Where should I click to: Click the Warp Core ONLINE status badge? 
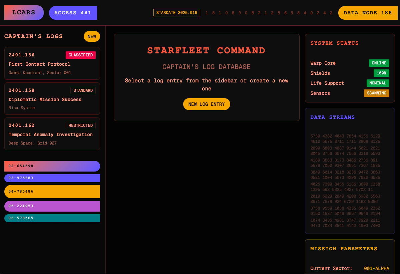coord(379,63)
